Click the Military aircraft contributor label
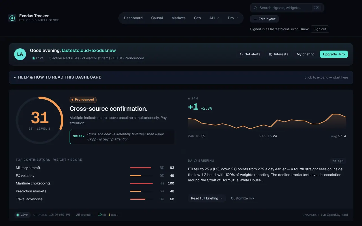 click(x=28, y=168)
